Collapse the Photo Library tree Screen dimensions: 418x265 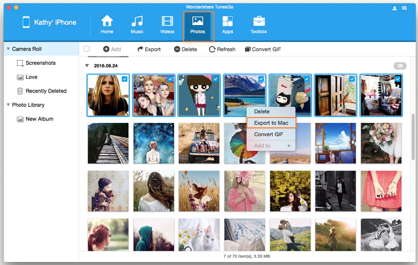(x=8, y=105)
